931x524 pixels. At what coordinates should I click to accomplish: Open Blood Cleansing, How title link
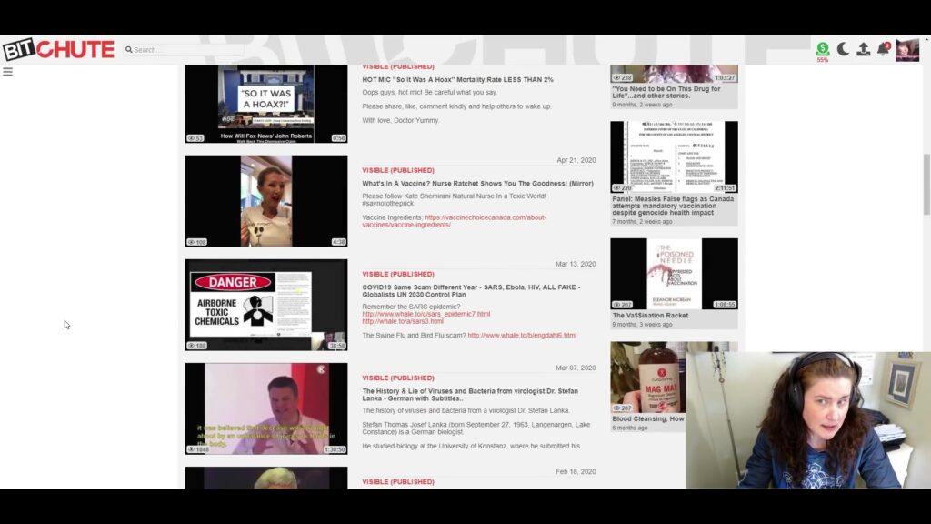tap(647, 418)
